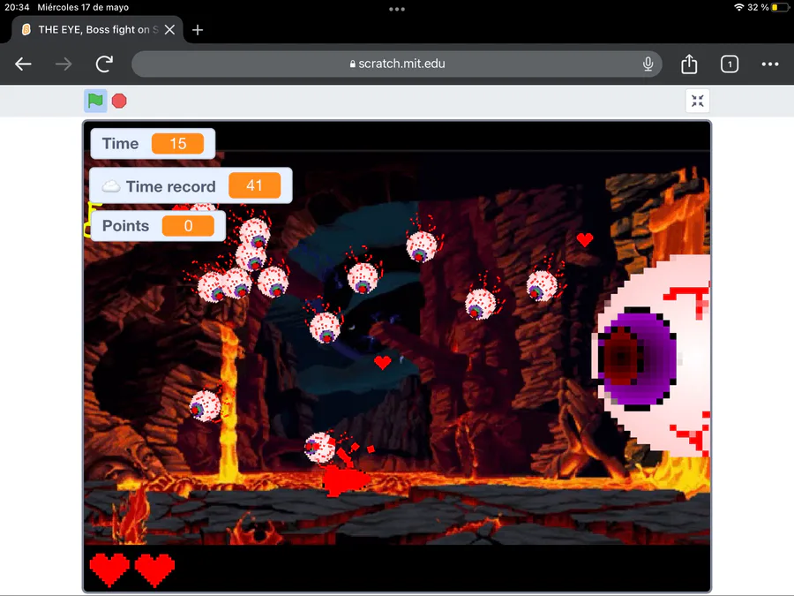Click the Time label
Screen dimensions: 794x596
point(121,143)
